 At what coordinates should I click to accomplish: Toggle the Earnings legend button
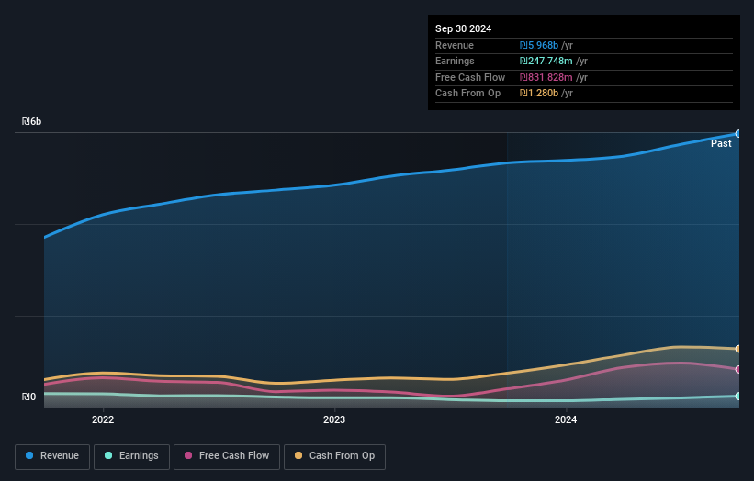pos(131,456)
